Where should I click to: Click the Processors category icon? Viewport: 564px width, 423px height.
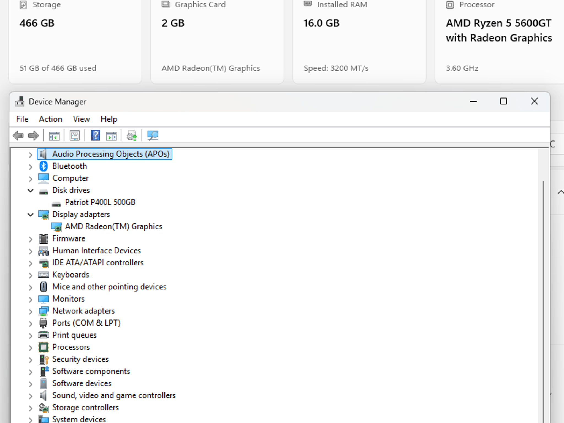tap(44, 347)
